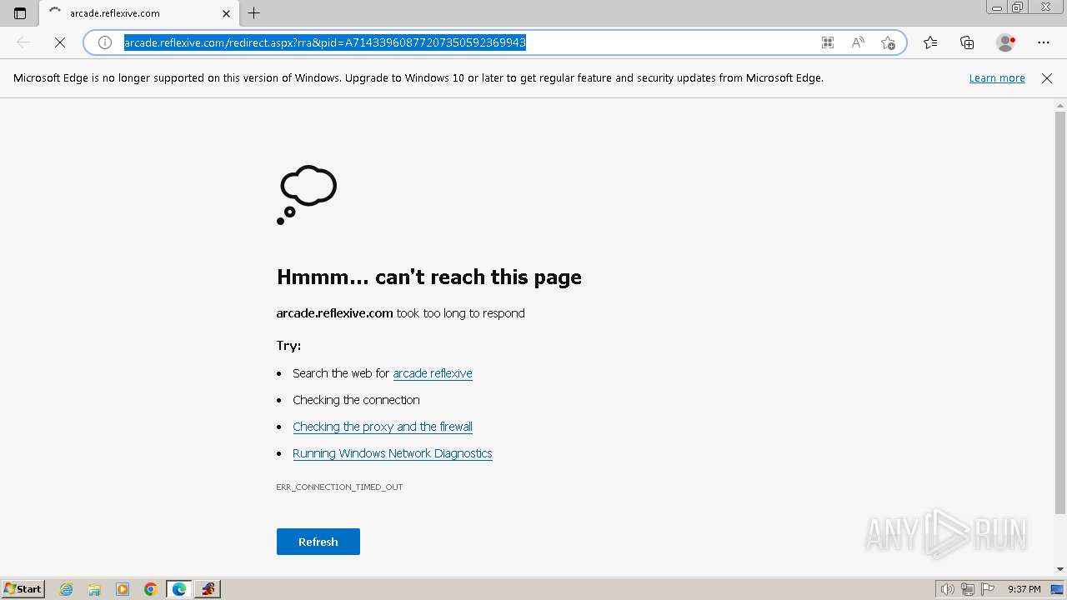Screen dimensions: 1067x600
Task: Click the Hmmm… can't reach this page heading
Action: (429, 277)
